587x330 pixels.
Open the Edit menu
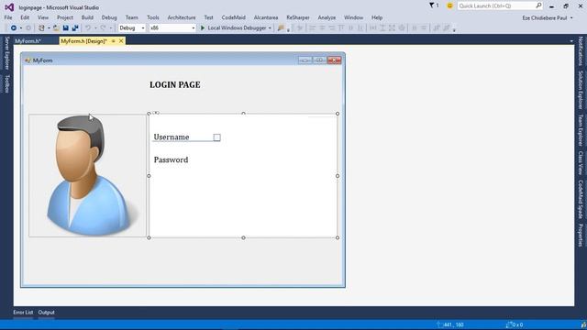(x=25, y=17)
